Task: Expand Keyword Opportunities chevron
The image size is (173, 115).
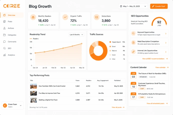Action: [166, 33]
